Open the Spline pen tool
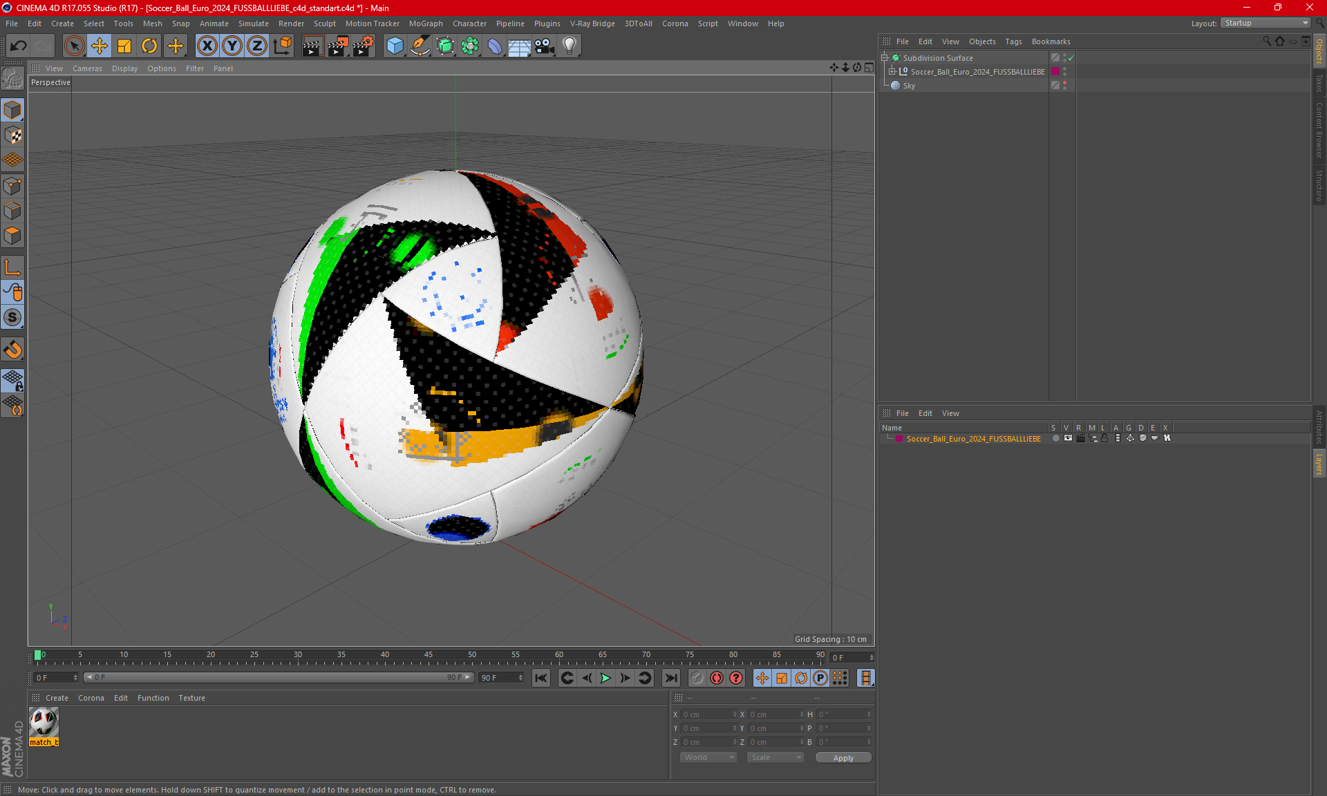This screenshot has height=796, width=1327. tap(420, 46)
